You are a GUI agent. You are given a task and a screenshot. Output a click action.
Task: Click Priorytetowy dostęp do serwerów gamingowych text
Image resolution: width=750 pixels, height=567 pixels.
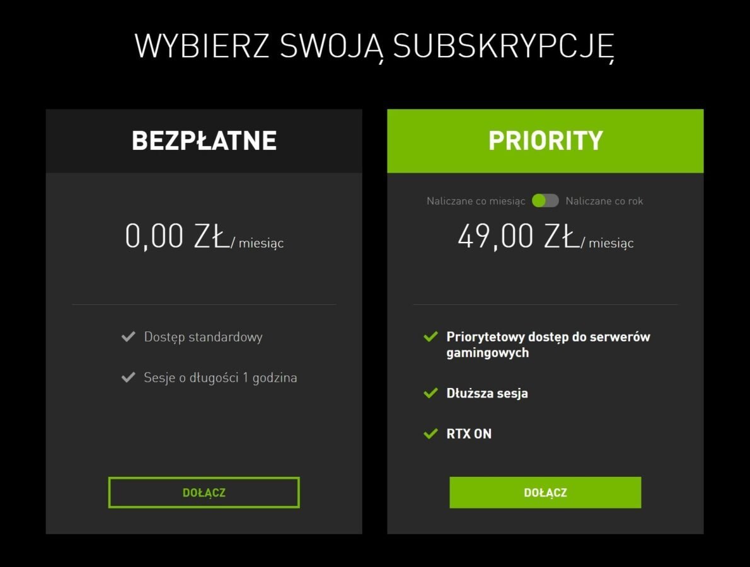pos(548,345)
